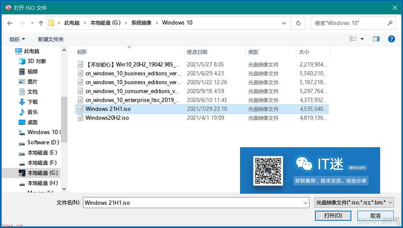Close the 打开 ISO 文件 dialog
The height and width of the screenshot is (228, 403).
[x=395, y=8]
